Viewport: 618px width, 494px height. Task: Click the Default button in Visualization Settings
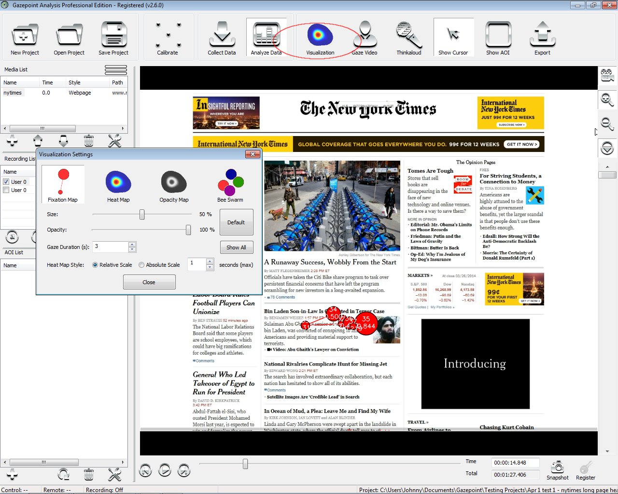coord(236,222)
